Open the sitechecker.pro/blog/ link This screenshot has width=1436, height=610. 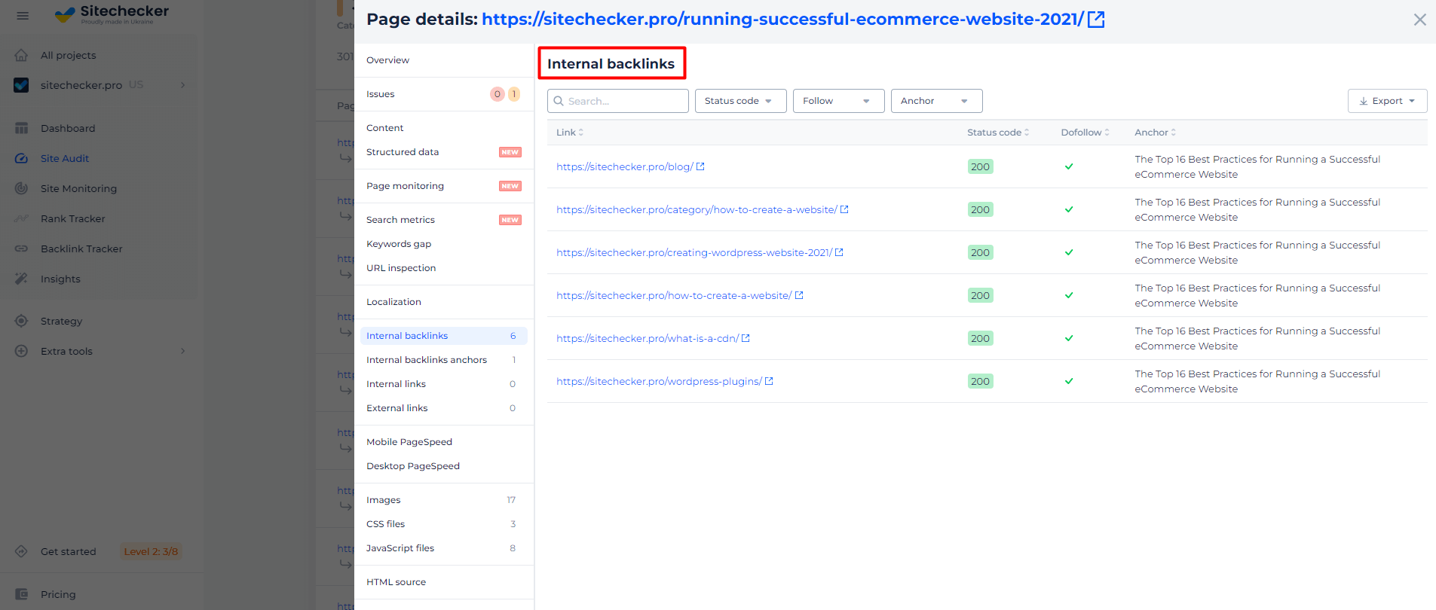624,166
